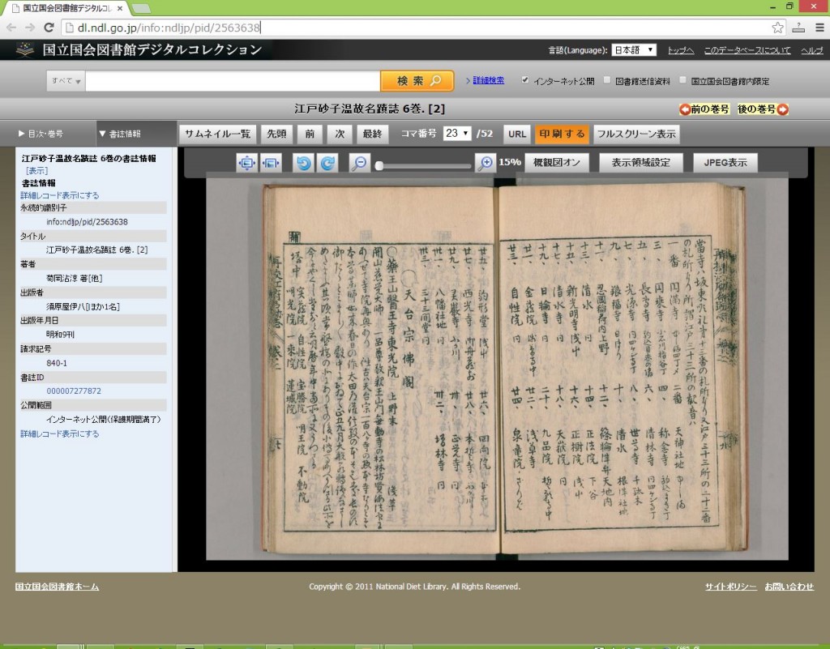Enable the 図書館送信資料 checkbox

pyautogui.click(x=607, y=80)
